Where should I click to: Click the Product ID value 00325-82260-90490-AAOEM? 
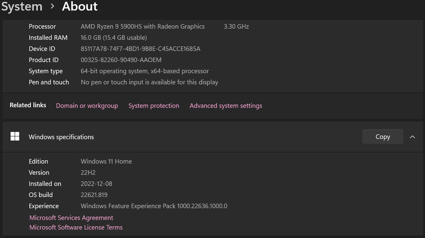(121, 60)
